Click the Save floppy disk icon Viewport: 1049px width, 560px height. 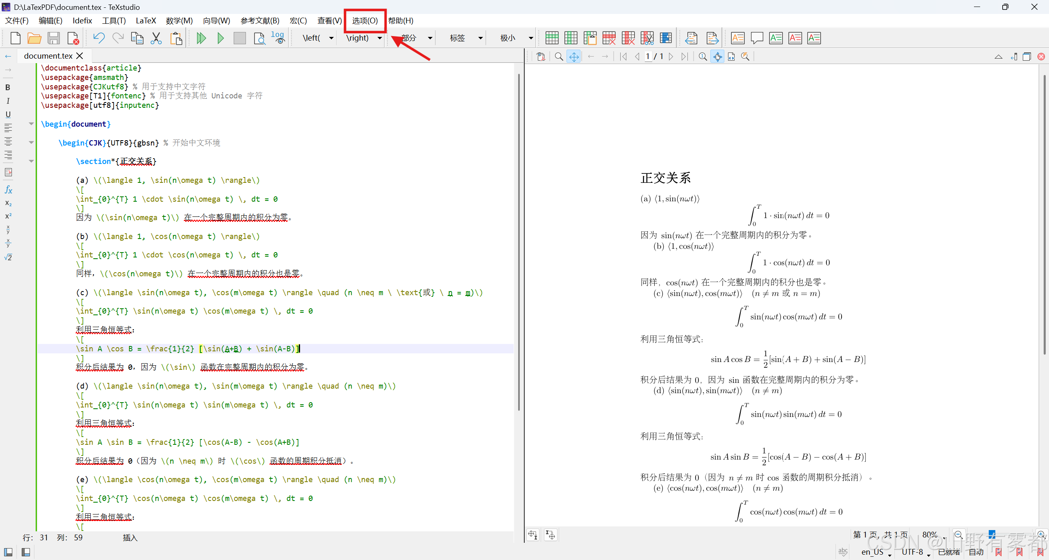coord(54,38)
